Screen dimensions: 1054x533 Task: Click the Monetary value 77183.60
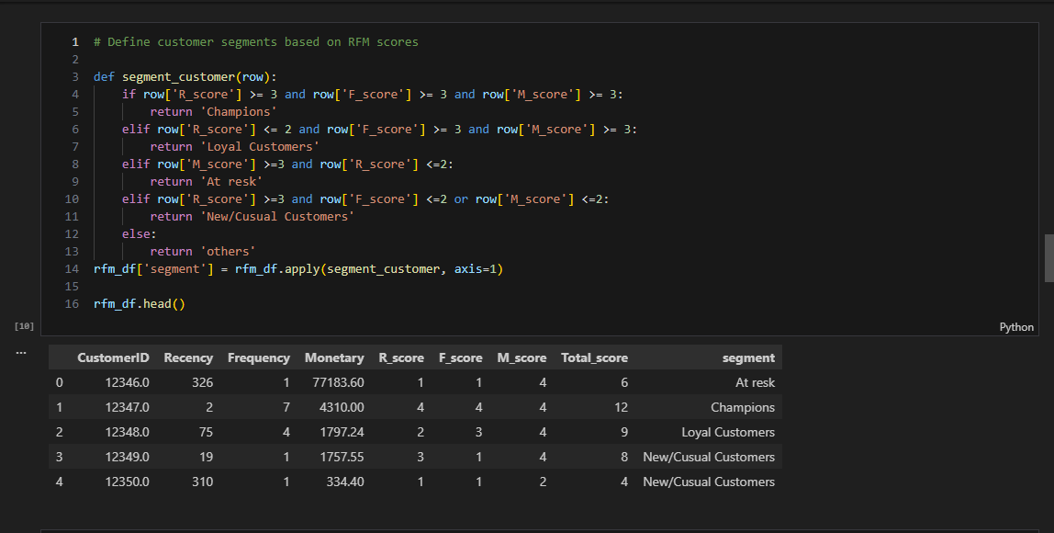click(338, 382)
